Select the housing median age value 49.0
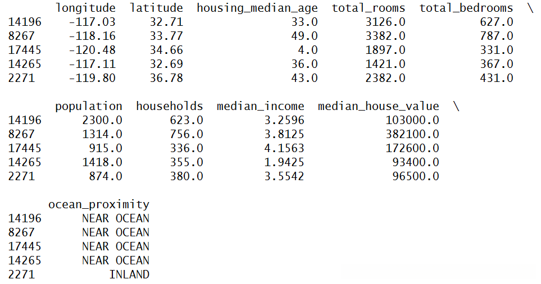Image resolution: width=541 pixels, height=284 pixels. click(x=304, y=36)
